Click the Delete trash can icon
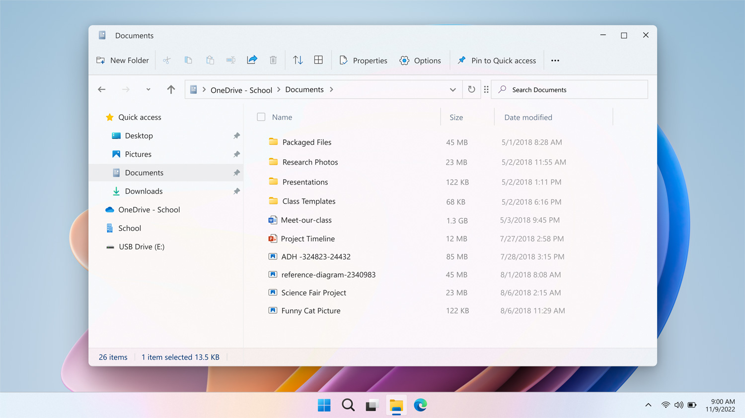745x418 pixels. [x=273, y=60]
